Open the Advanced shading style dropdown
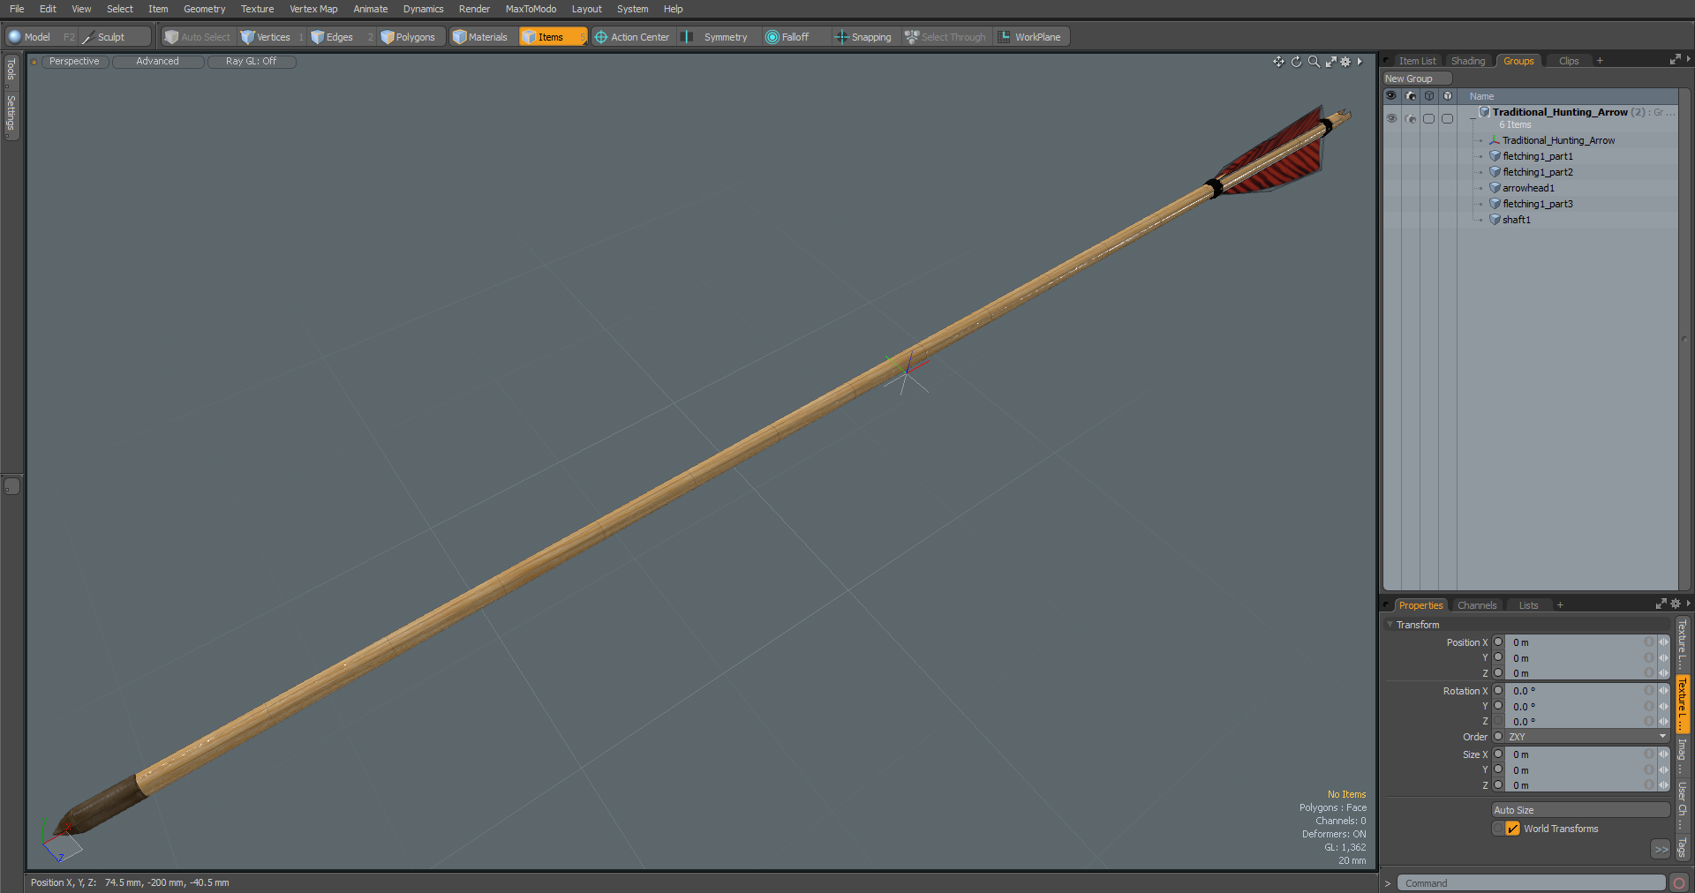The width and height of the screenshot is (1695, 893). [x=158, y=62]
